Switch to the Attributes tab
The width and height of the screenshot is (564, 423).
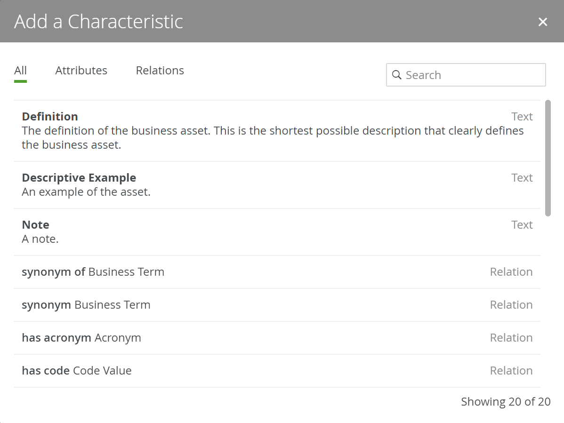[81, 70]
